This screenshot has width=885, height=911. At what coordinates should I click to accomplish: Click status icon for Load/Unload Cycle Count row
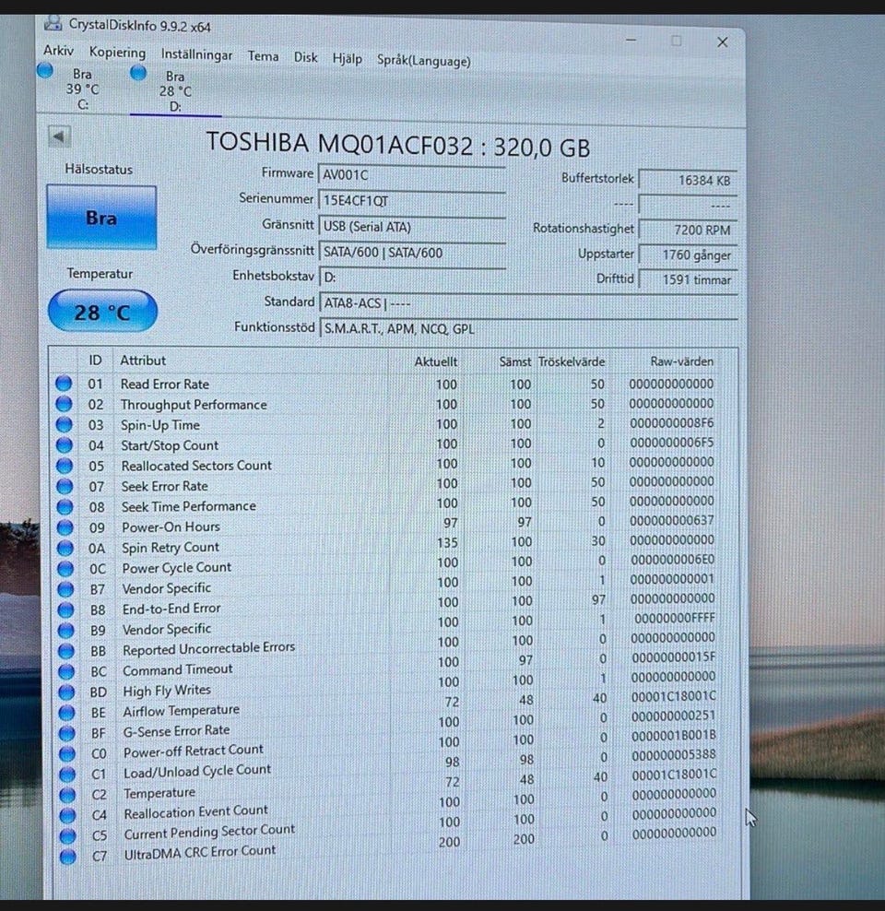[67, 774]
